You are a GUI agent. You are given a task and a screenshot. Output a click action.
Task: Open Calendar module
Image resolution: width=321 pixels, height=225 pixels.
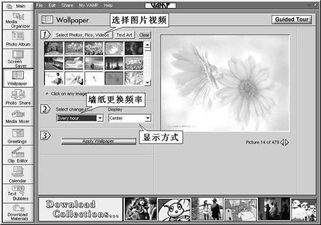coord(18,175)
